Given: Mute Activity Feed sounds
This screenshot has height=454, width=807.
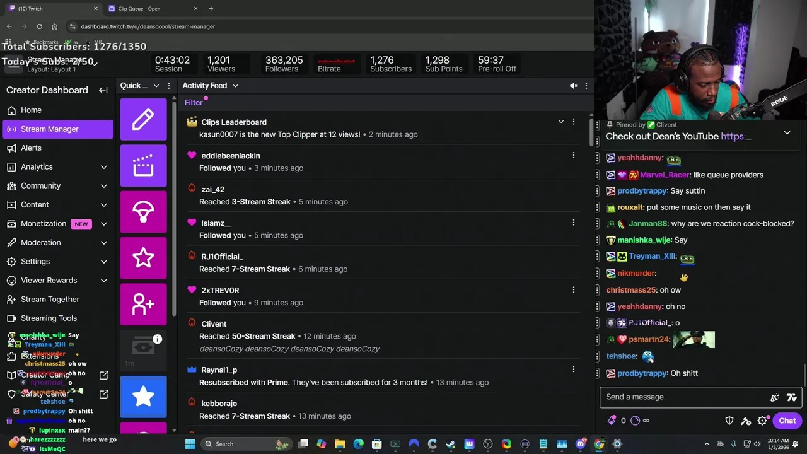Looking at the screenshot, I should coord(573,86).
